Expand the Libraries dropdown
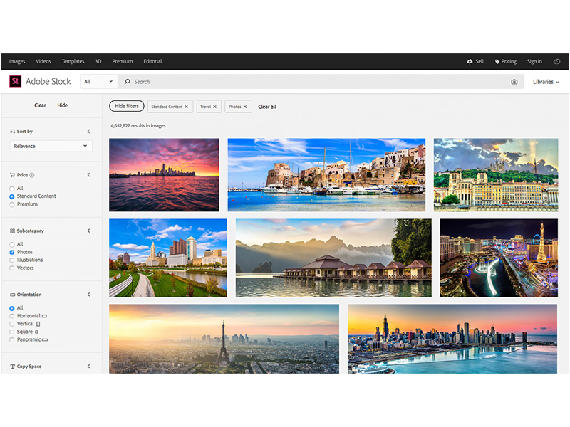The height and width of the screenshot is (427, 570). [x=546, y=82]
